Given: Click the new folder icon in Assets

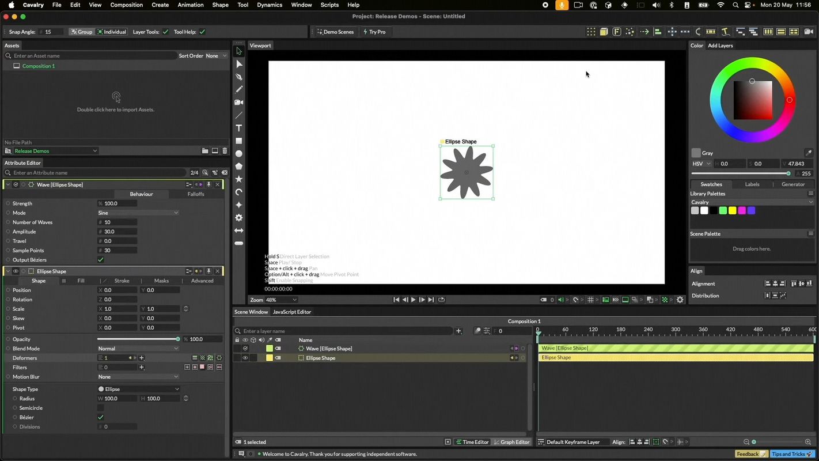Looking at the screenshot, I should (x=205, y=151).
